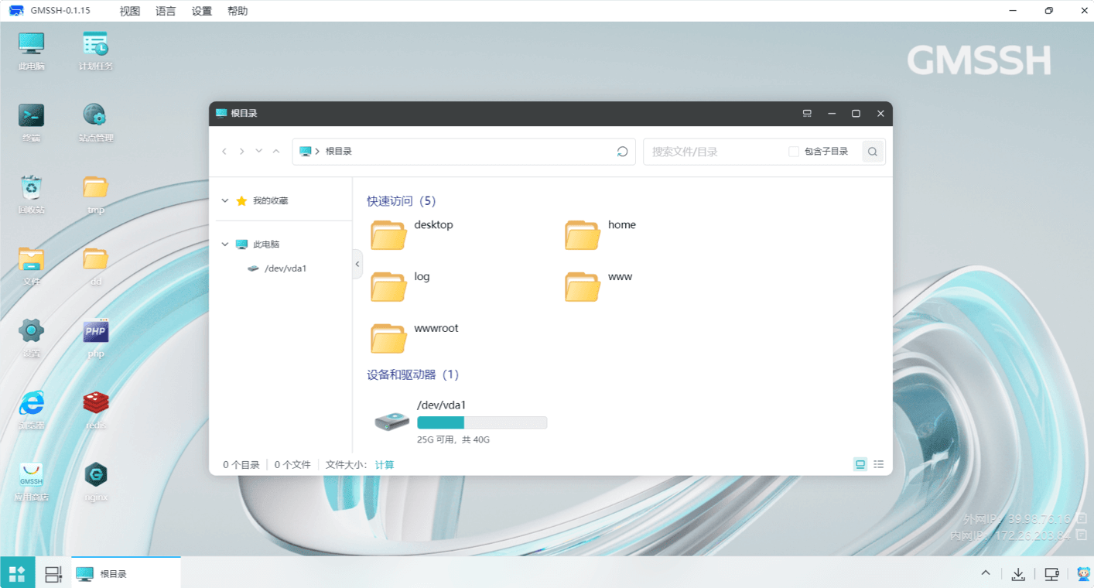1094x588 pixels.
Task: Switch to large icon view in file manager
Action: pos(860,464)
